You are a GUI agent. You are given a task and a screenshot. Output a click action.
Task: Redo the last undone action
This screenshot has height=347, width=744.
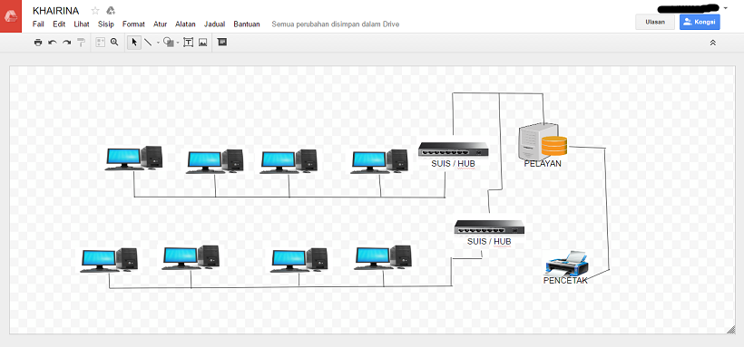point(67,43)
